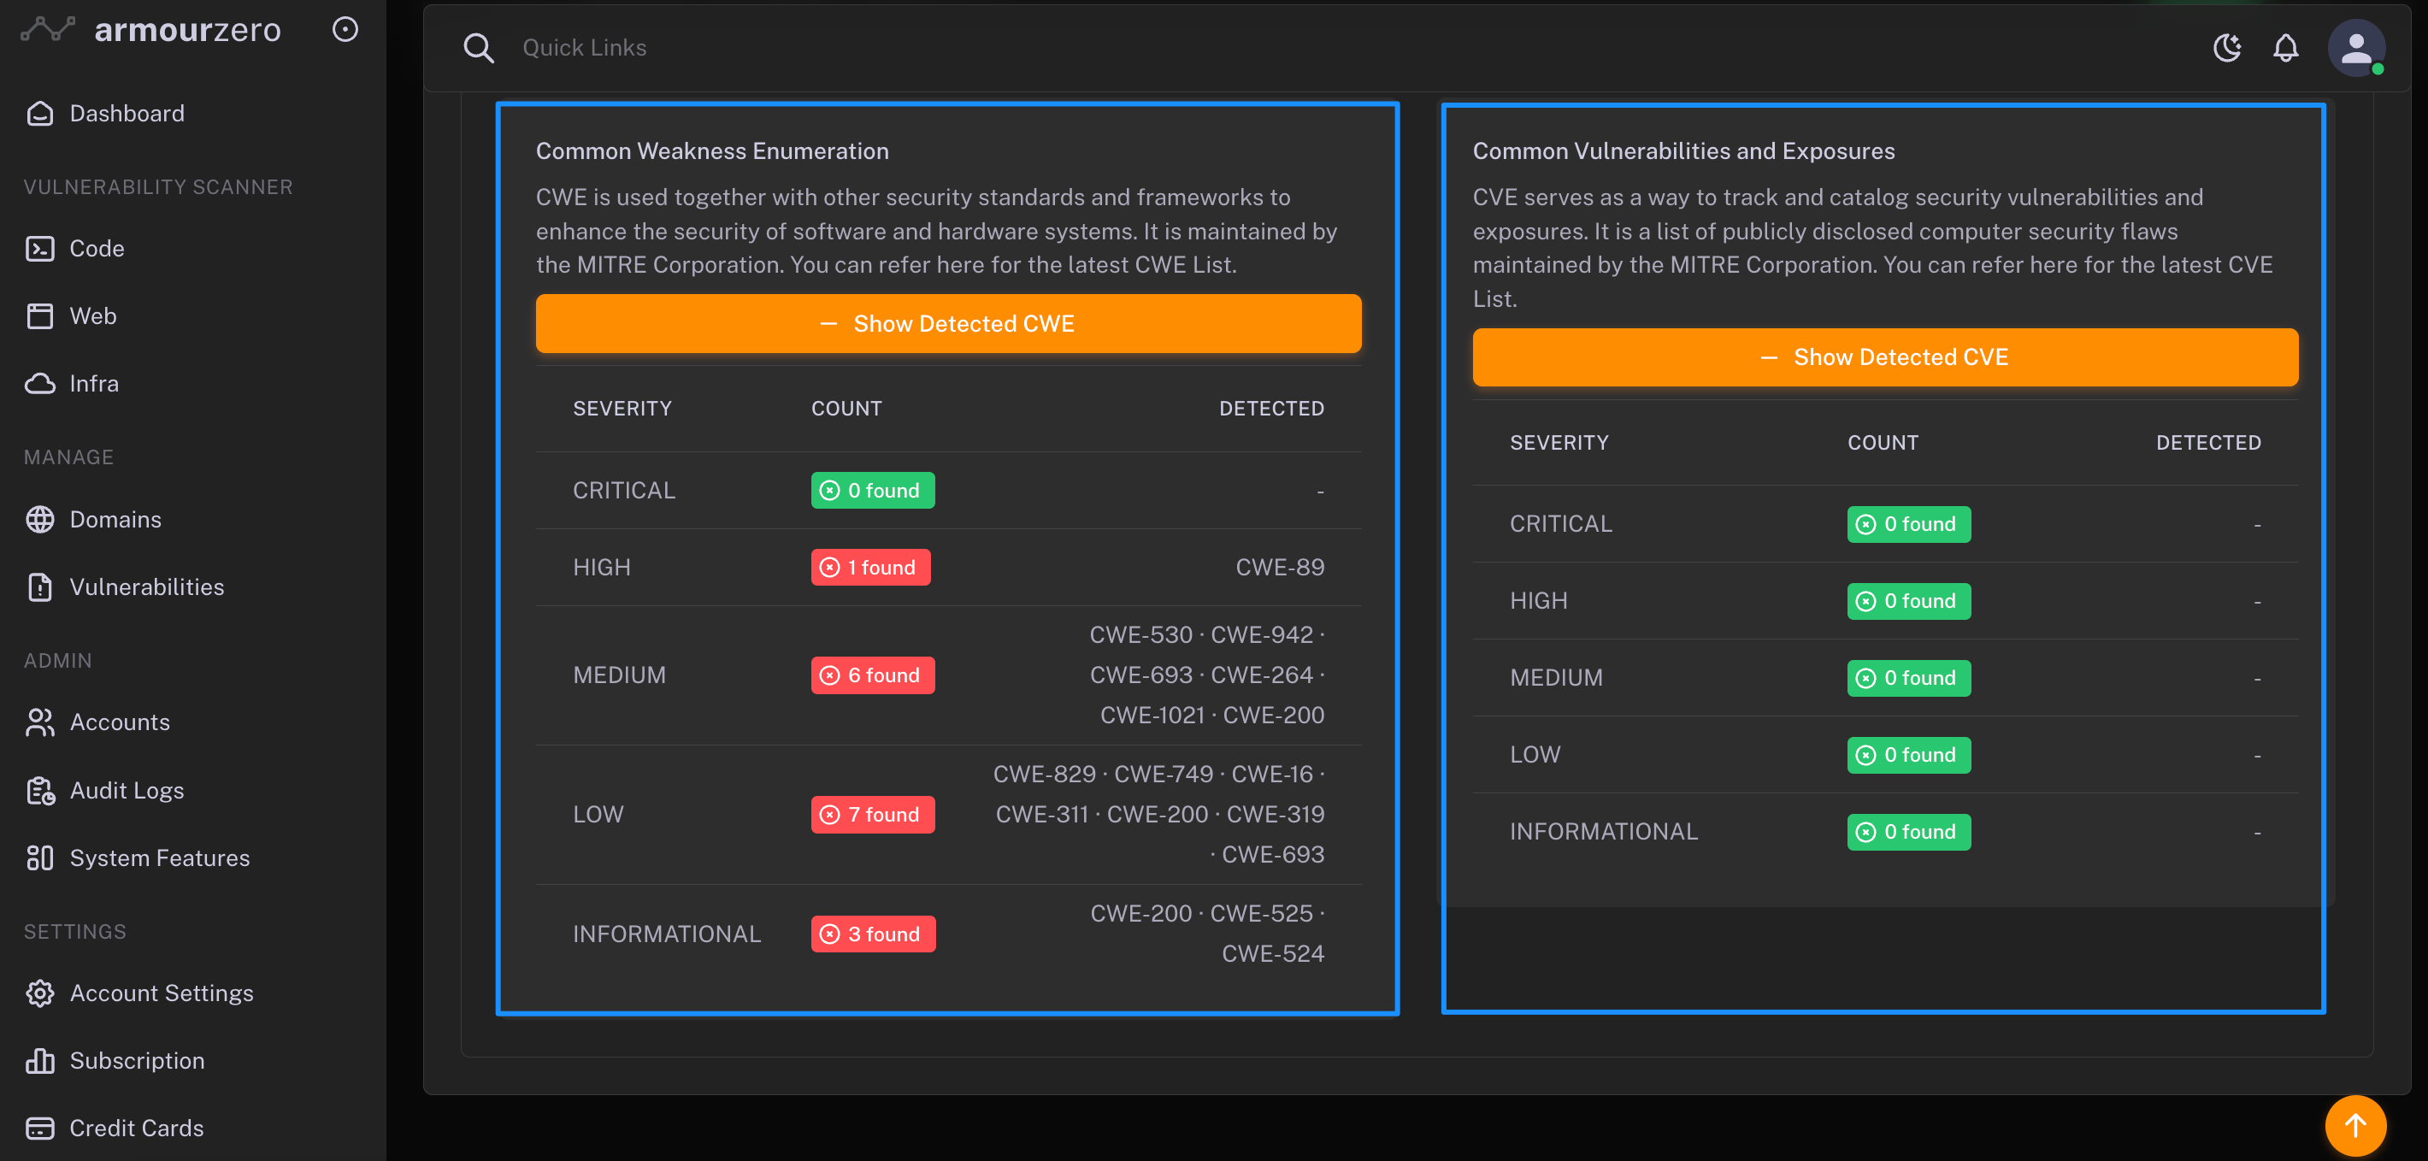The height and width of the screenshot is (1161, 2428).
Task: Click the CWE-89 detected entry
Action: click(x=1279, y=568)
